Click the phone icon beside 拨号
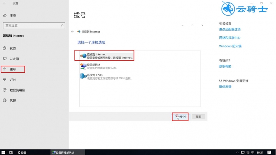This screenshot has height=155, width=276. point(4,69)
